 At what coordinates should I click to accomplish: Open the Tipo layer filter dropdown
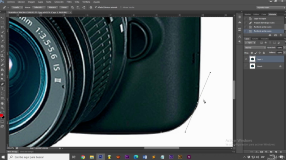click(250, 43)
